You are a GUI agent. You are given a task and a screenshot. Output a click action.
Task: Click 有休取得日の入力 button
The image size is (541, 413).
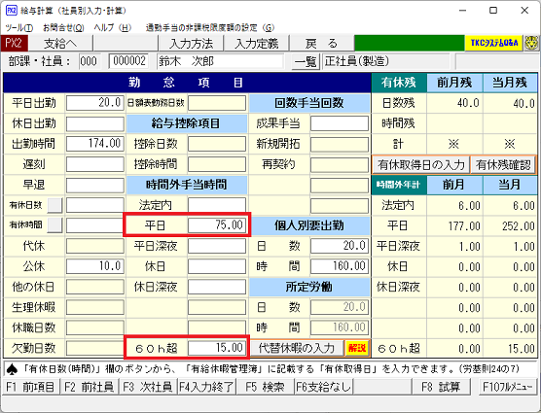(421, 164)
